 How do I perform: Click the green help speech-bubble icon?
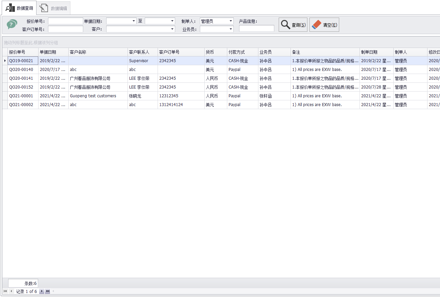coord(12,24)
